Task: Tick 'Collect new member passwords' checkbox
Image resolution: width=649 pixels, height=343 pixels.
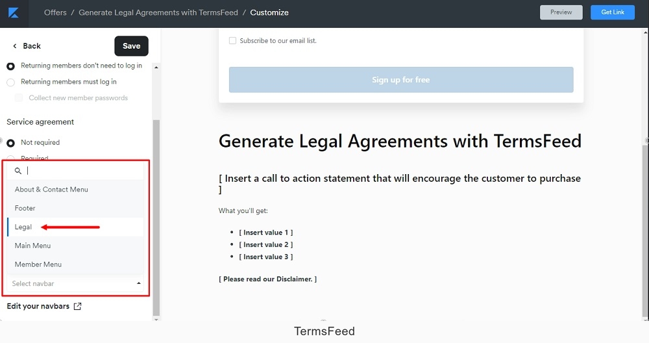Action: coord(19,97)
